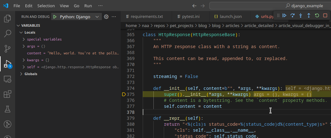Image resolution: width=331 pixels, height=138 pixels.
Task: Restart the debug session
Action: (317, 15)
